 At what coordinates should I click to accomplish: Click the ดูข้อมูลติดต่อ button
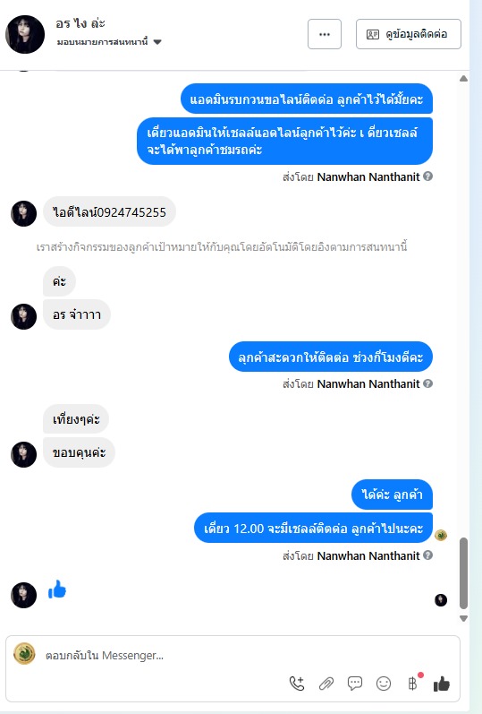[x=409, y=34]
